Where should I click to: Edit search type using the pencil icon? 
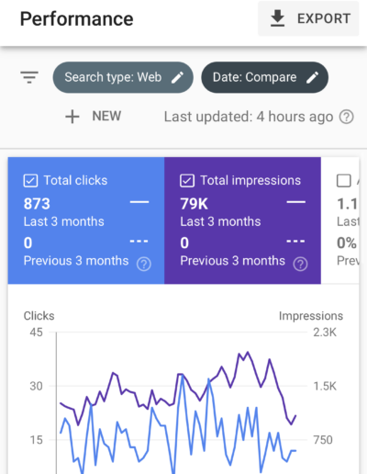(x=177, y=77)
